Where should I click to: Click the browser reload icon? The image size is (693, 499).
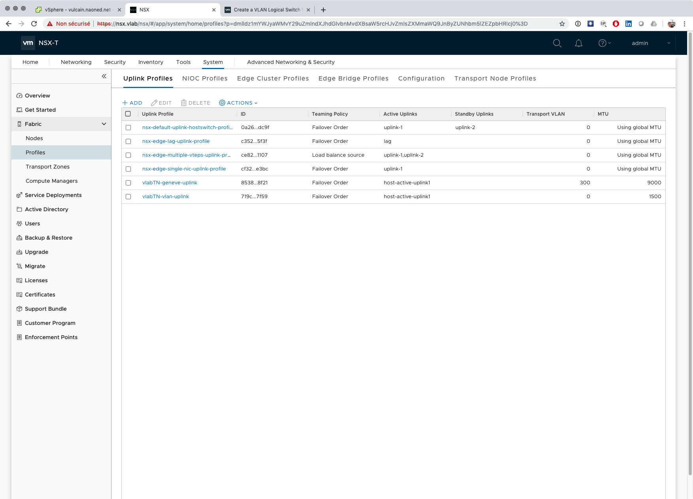click(34, 24)
